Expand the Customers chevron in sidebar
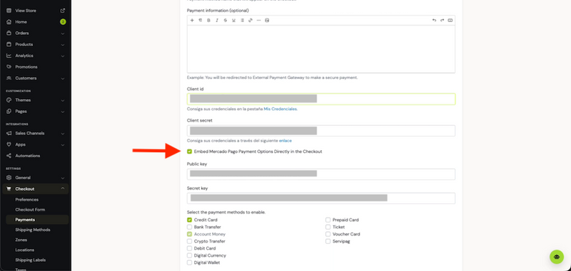 pyautogui.click(x=63, y=78)
